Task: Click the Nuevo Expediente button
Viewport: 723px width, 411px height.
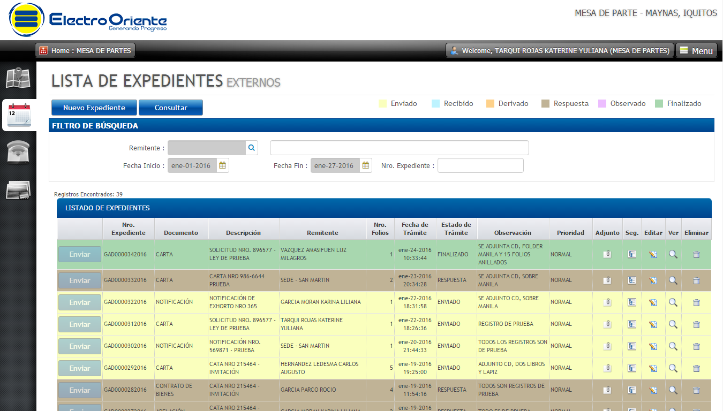Action: pyautogui.click(x=94, y=108)
